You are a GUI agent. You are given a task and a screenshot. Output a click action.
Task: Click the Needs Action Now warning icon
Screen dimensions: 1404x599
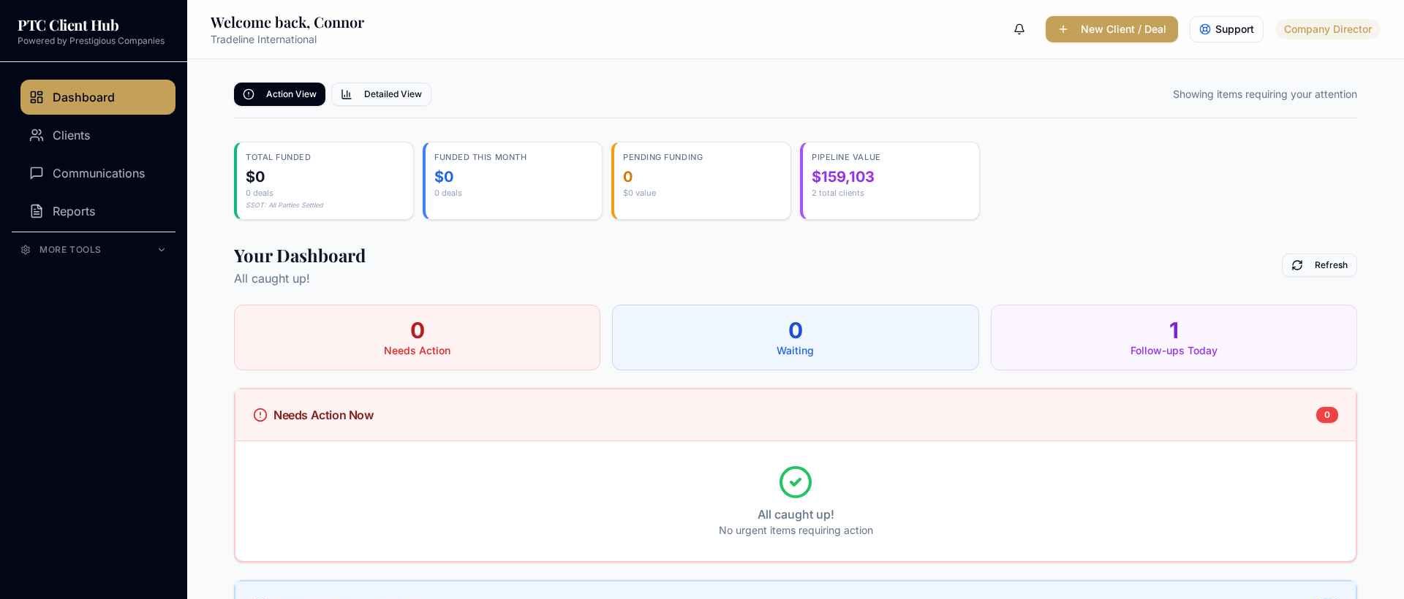(x=260, y=415)
